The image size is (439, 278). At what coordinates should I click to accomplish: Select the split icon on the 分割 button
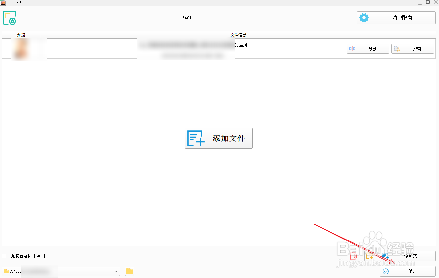[353, 48]
